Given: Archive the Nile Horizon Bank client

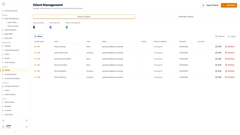Looking at the screenshot, I should (x=230, y=65).
